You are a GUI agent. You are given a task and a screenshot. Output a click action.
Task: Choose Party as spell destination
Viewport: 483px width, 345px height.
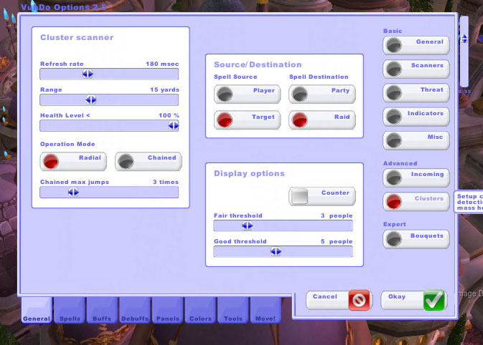coord(322,94)
